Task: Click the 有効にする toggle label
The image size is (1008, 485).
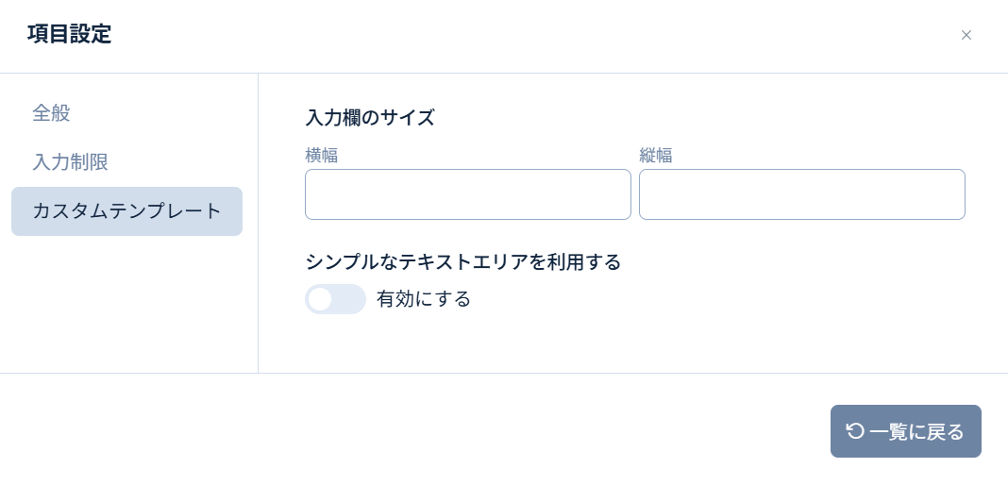Action: (424, 299)
